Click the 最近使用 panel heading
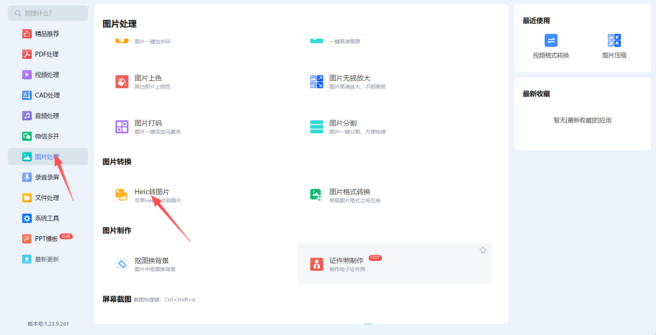The width and height of the screenshot is (656, 335). coord(536,21)
